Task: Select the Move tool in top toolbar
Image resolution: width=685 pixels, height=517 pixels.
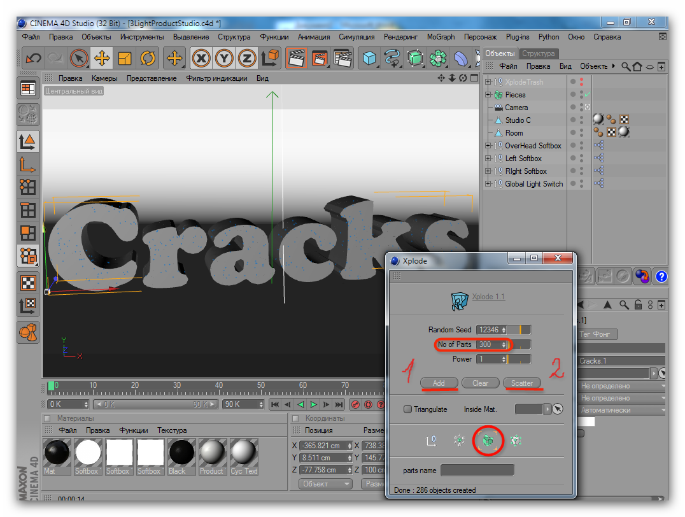Action: click(x=102, y=58)
